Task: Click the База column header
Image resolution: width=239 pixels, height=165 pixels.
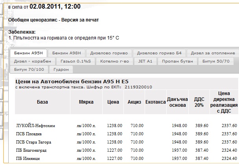Action: [x=42, y=102]
